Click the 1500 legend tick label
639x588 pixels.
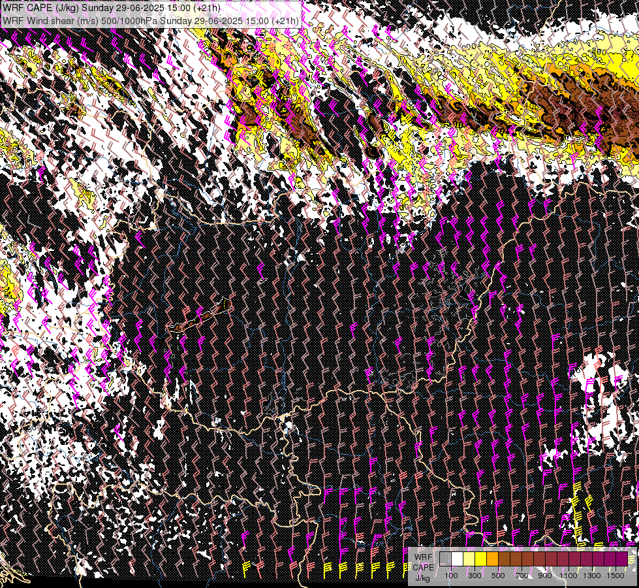coord(616,576)
